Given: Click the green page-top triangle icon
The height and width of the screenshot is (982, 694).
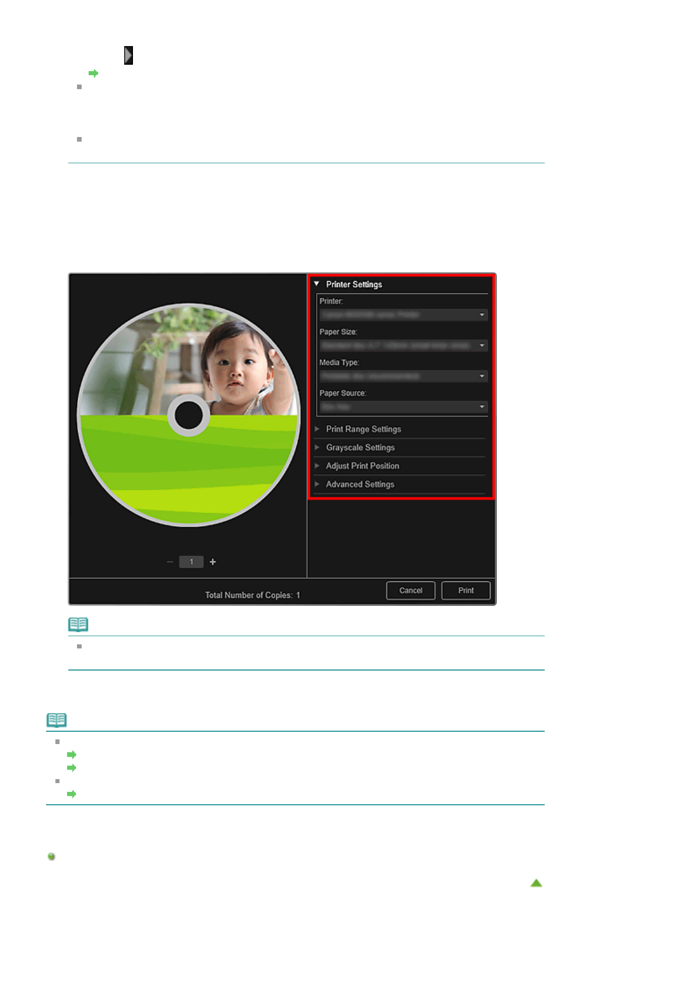Looking at the screenshot, I should click(x=536, y=883).
